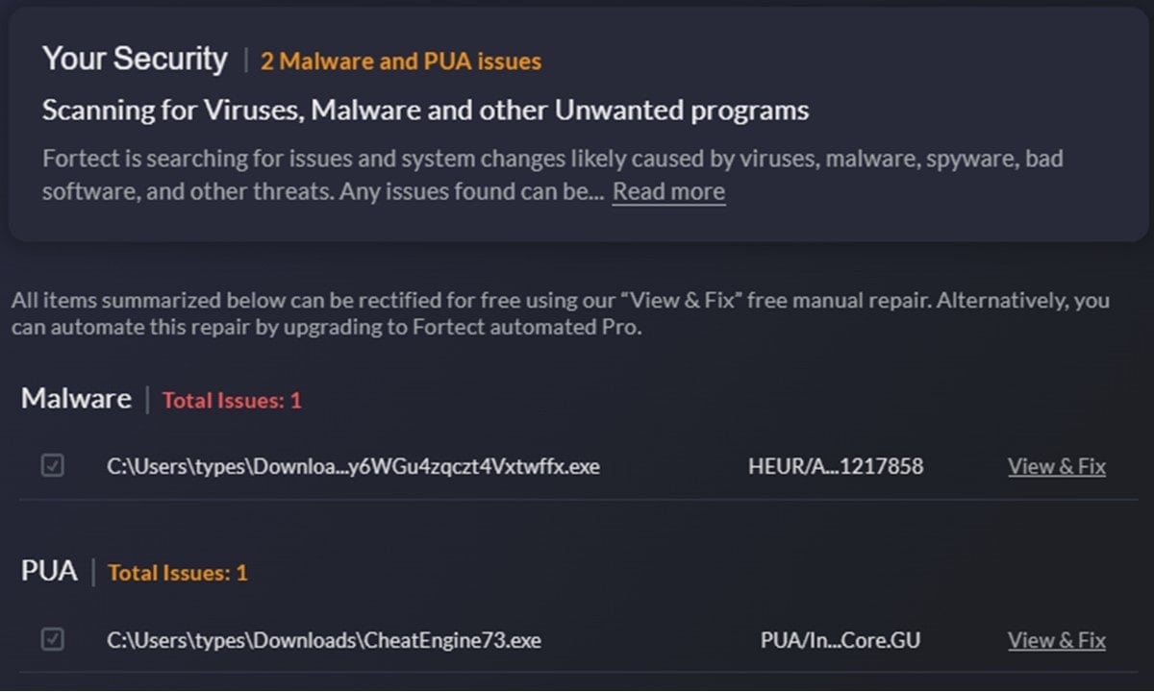Click the HEUR/A...1217858 threat name

pyautogui.click(x=836, y=467)
